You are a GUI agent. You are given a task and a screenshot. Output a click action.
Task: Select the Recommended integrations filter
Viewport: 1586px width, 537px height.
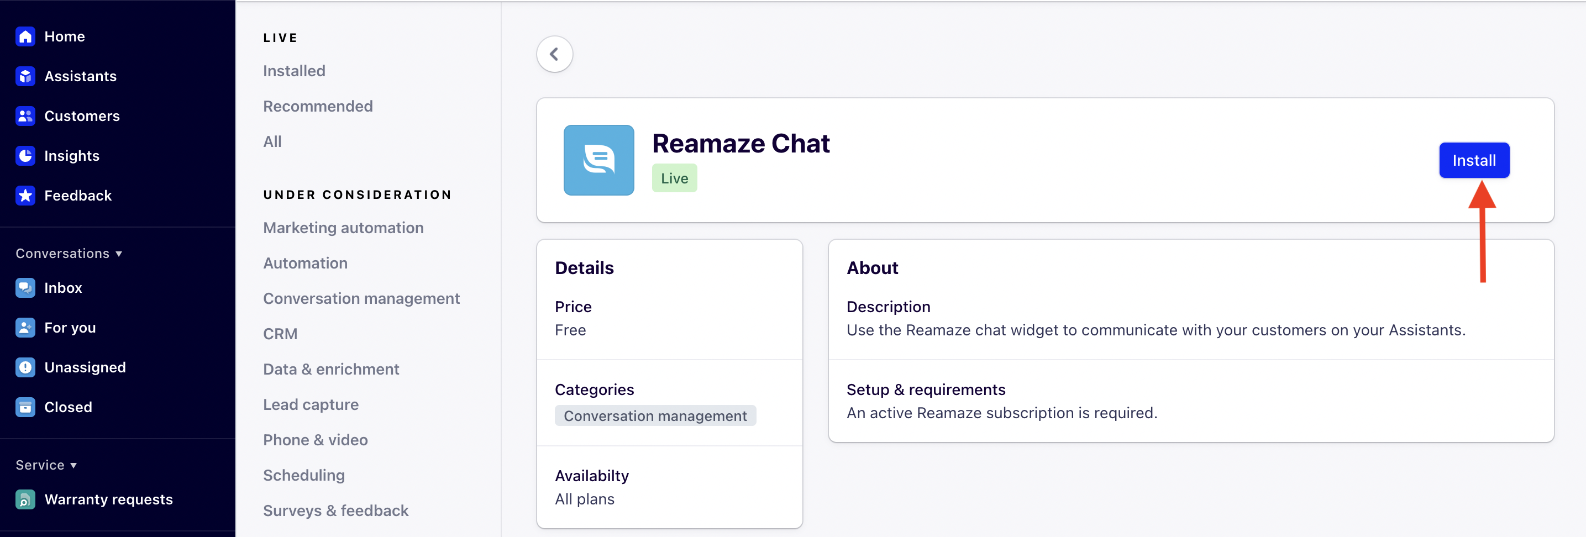318,106
